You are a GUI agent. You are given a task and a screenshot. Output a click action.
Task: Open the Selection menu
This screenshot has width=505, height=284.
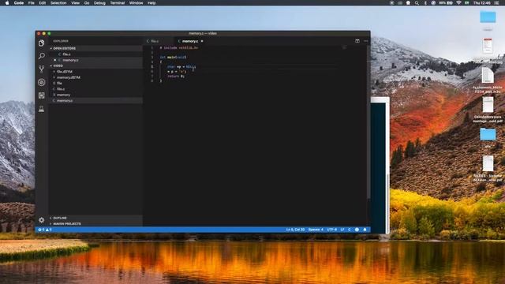click(x=58, y=3)
